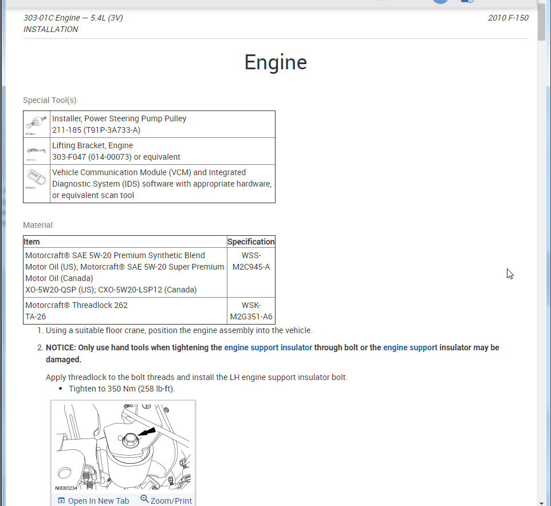551x506 pixels.
Task: Click the 'INSTALLATION' header text
Action: point(50,30)
